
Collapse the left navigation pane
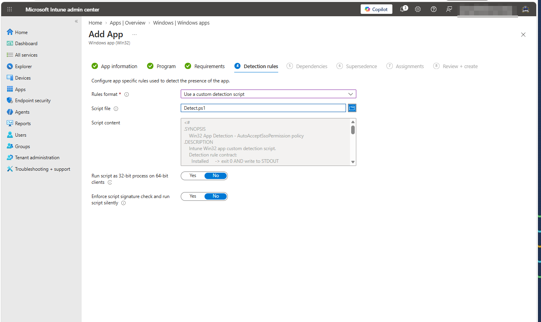76,21
